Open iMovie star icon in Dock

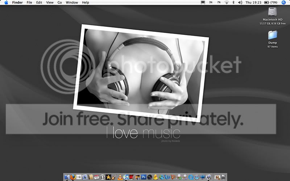[x=108, y=177]
